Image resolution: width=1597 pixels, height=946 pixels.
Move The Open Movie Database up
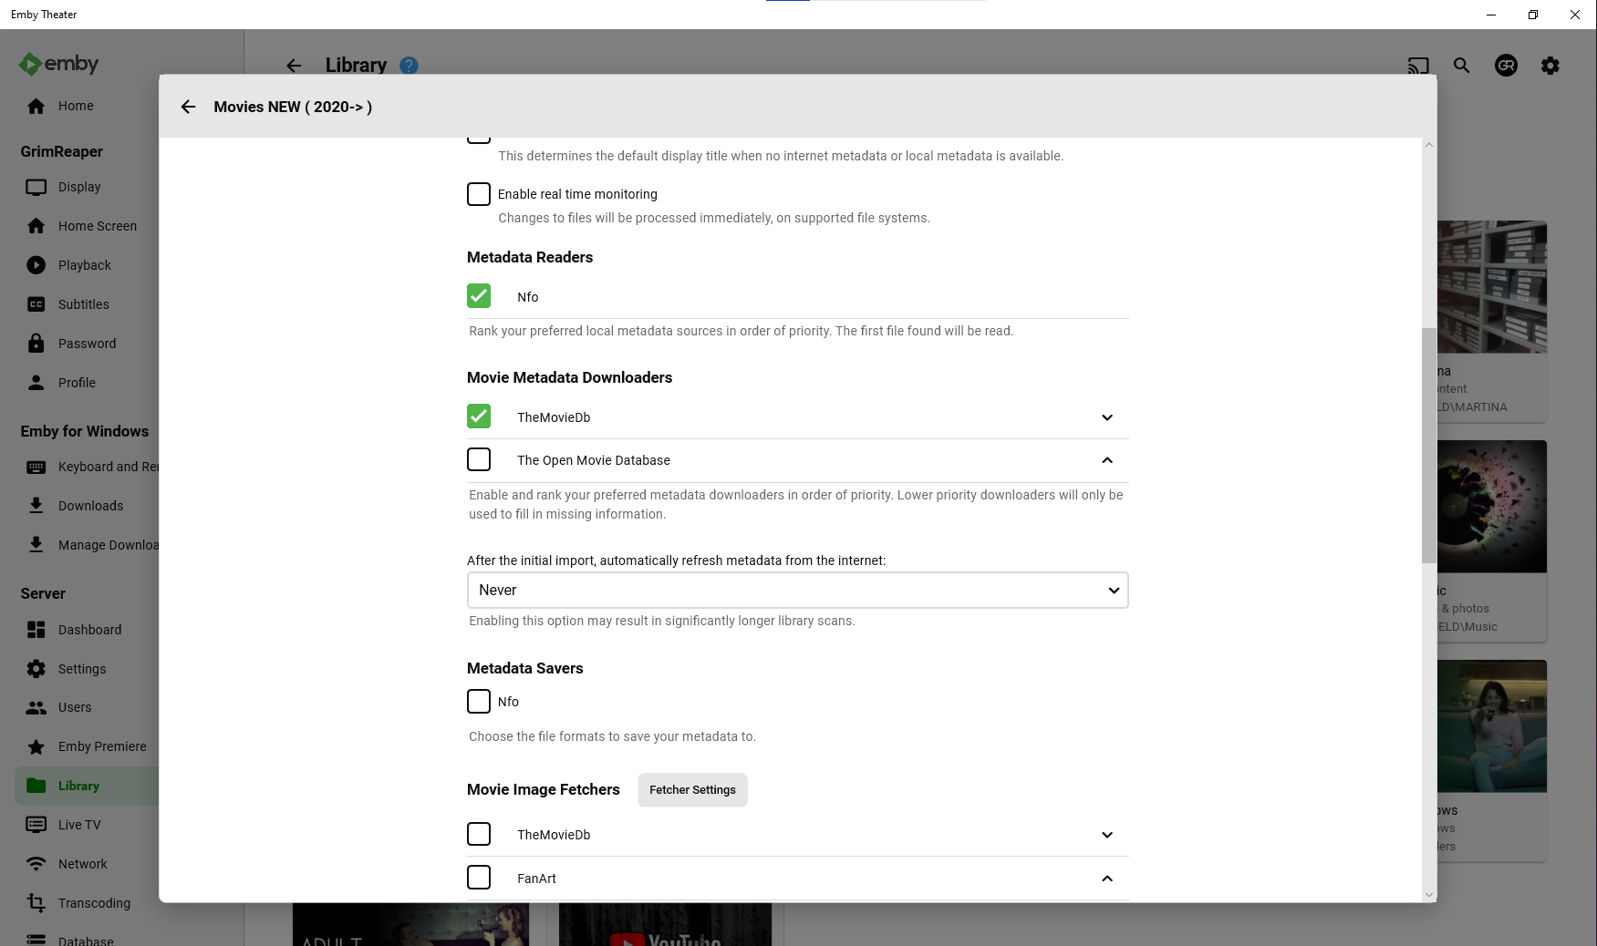tap(1107, 460)
